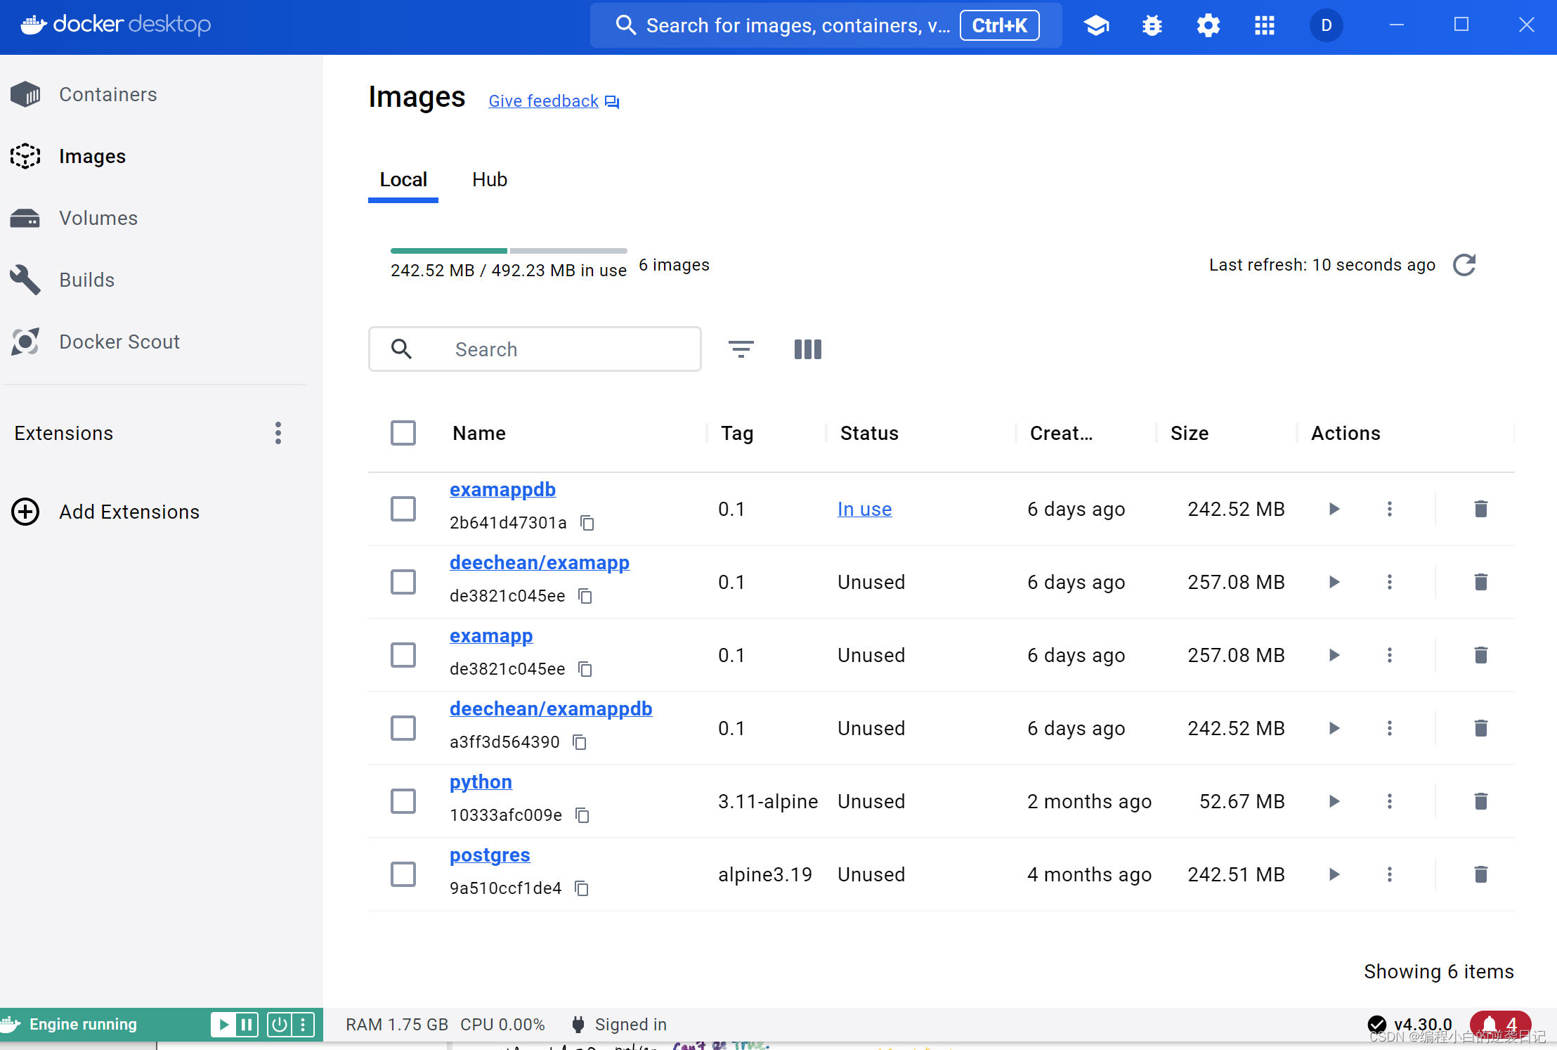Open the deechean/examapp image link

(540, 562)
